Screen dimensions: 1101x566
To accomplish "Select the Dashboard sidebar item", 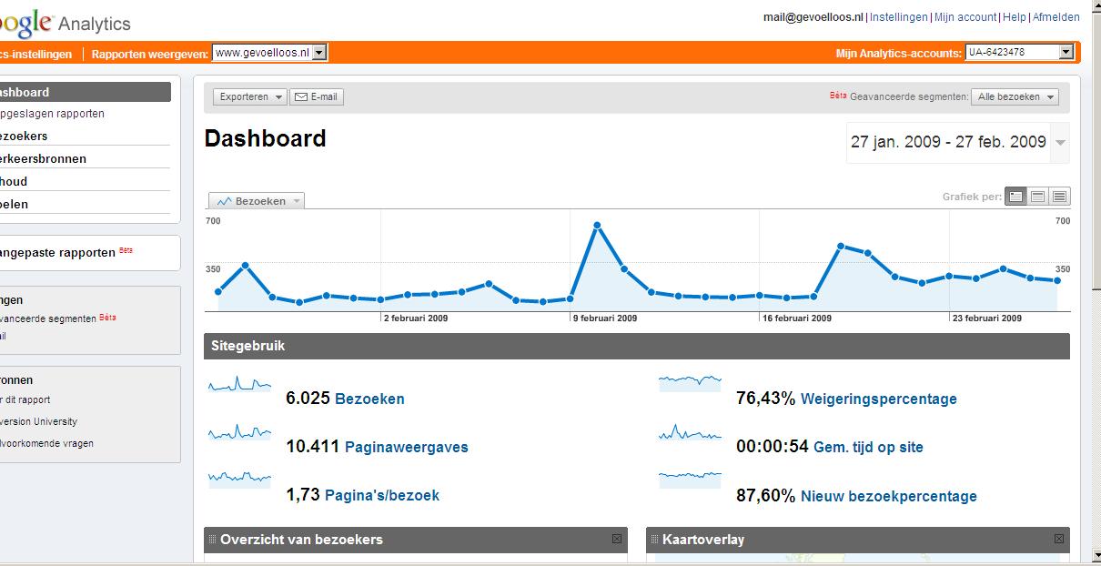I will [85, 92].
